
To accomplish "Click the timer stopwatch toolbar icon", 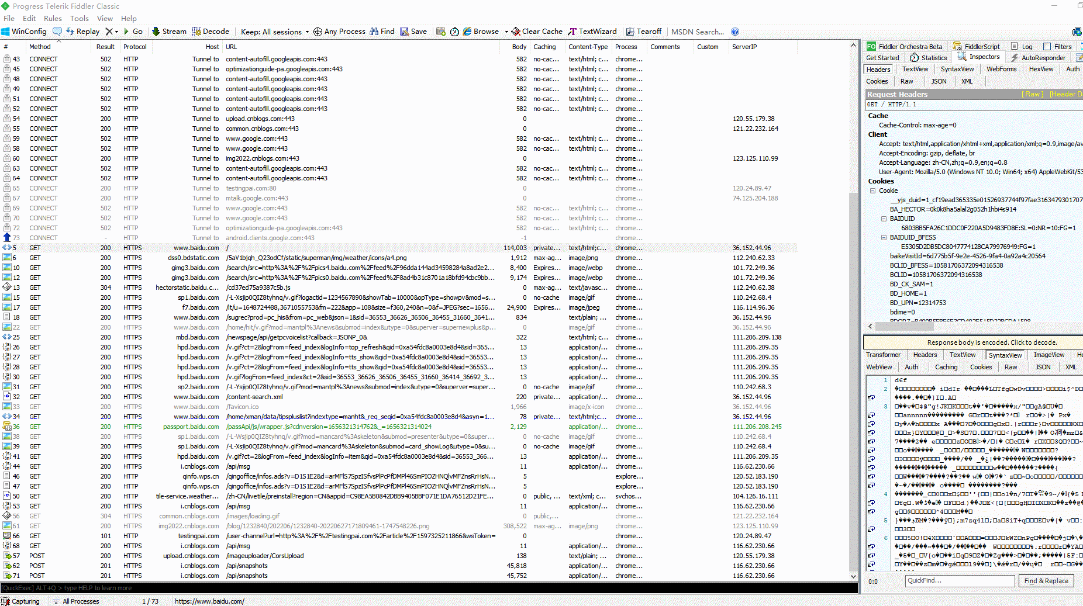I will [x=454, y=32].
